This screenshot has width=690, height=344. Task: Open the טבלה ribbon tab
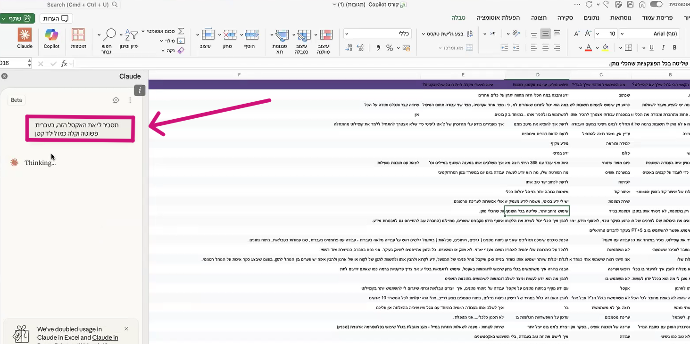[458, 18]
